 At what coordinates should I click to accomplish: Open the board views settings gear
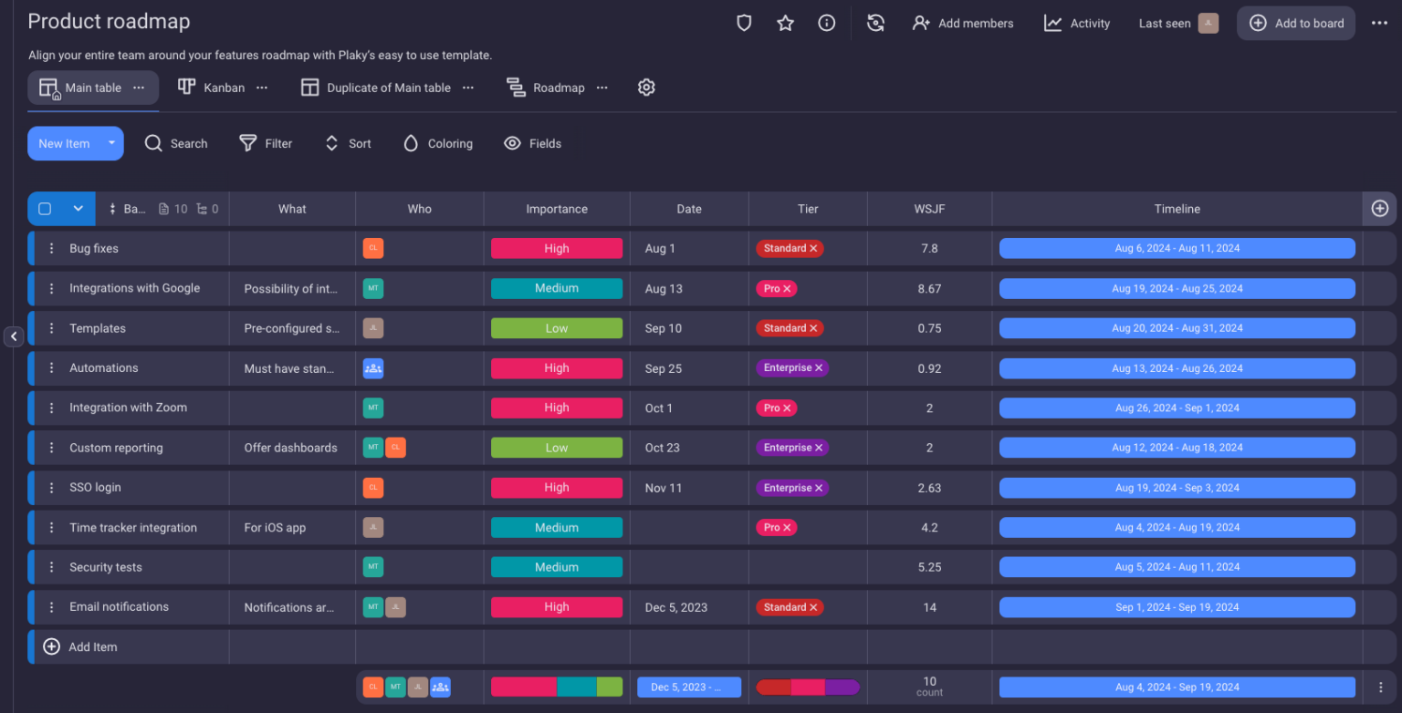(646, 88)
